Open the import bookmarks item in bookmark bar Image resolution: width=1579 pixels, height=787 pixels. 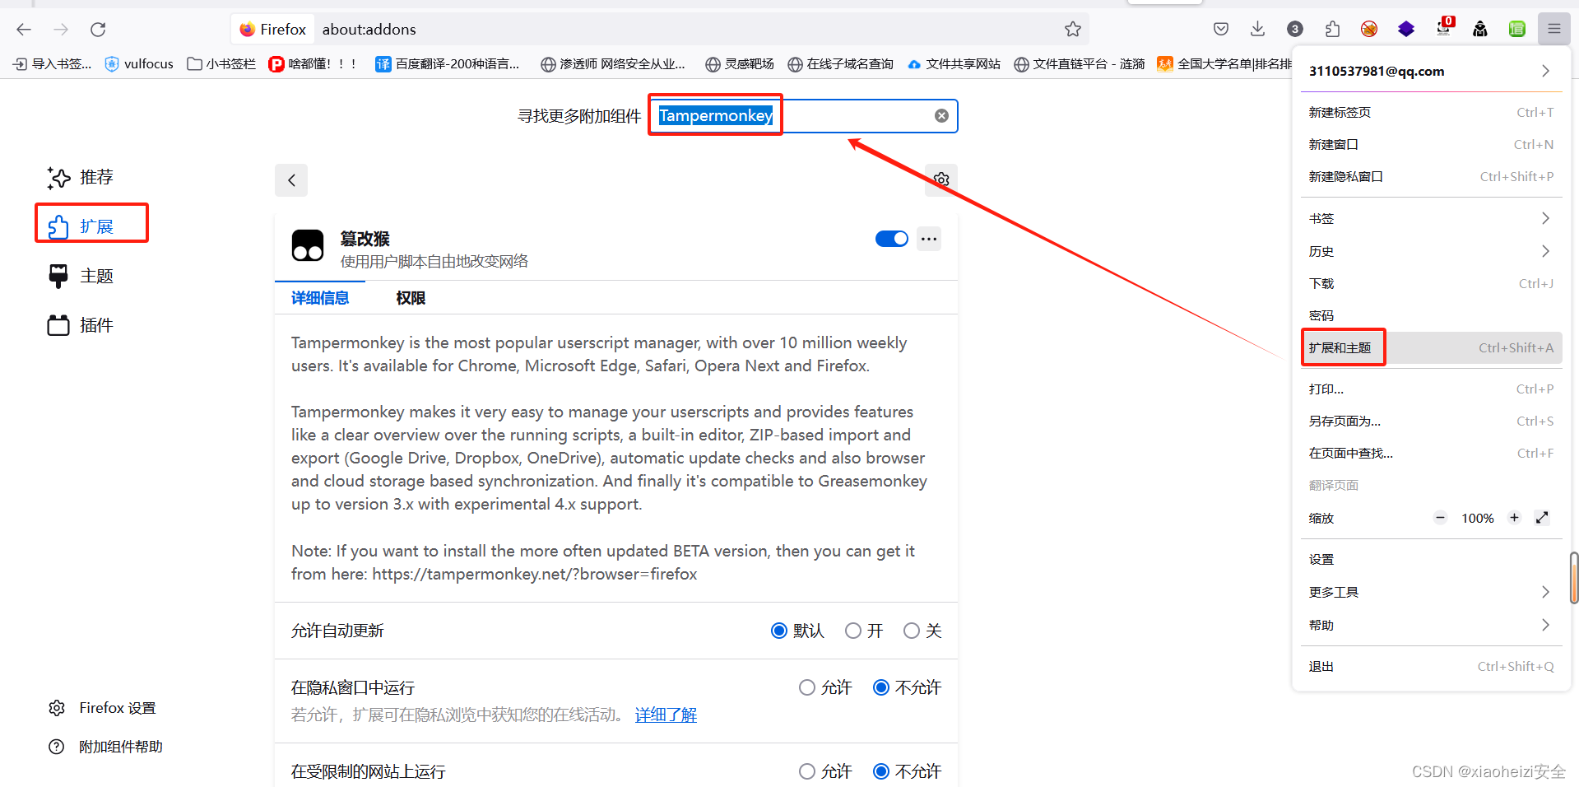(x=52, y=63)
